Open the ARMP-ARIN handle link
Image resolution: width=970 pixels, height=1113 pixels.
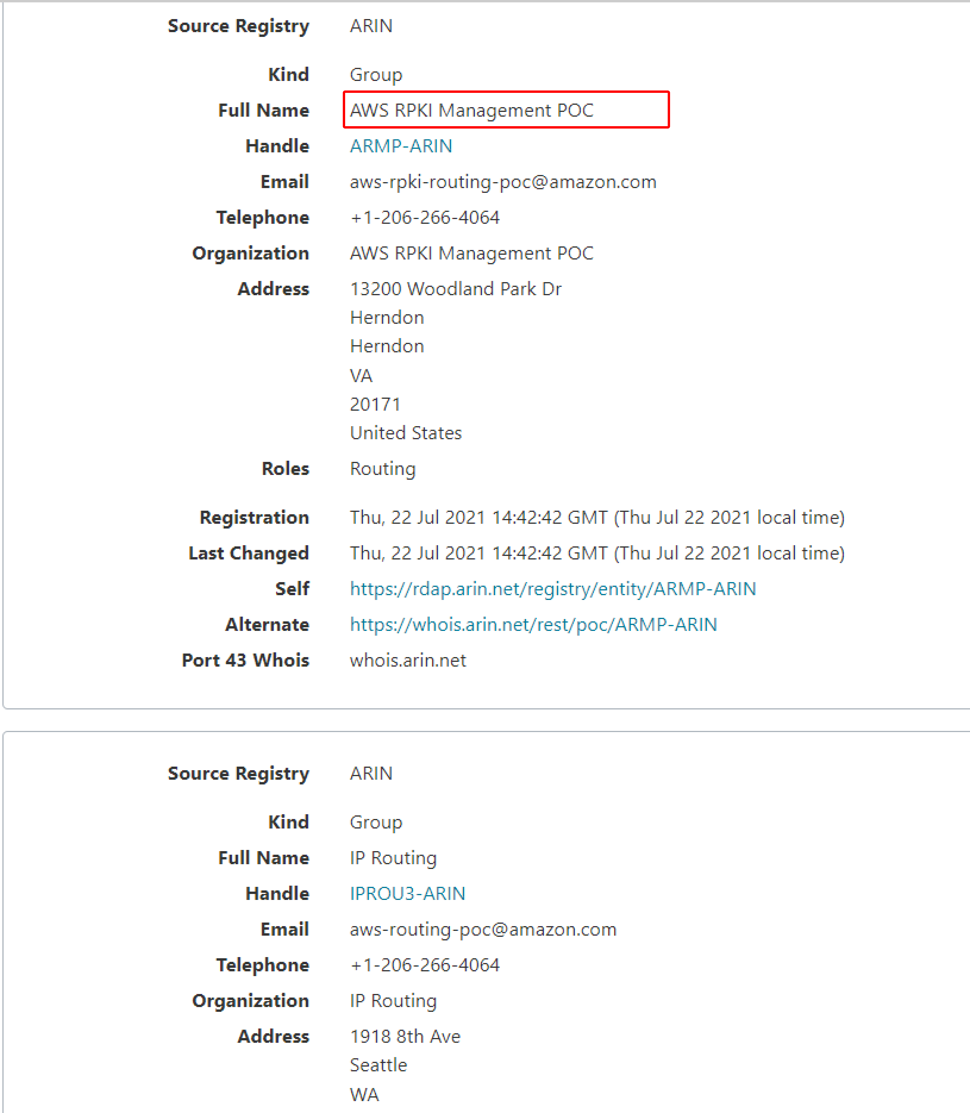(401, 146)
